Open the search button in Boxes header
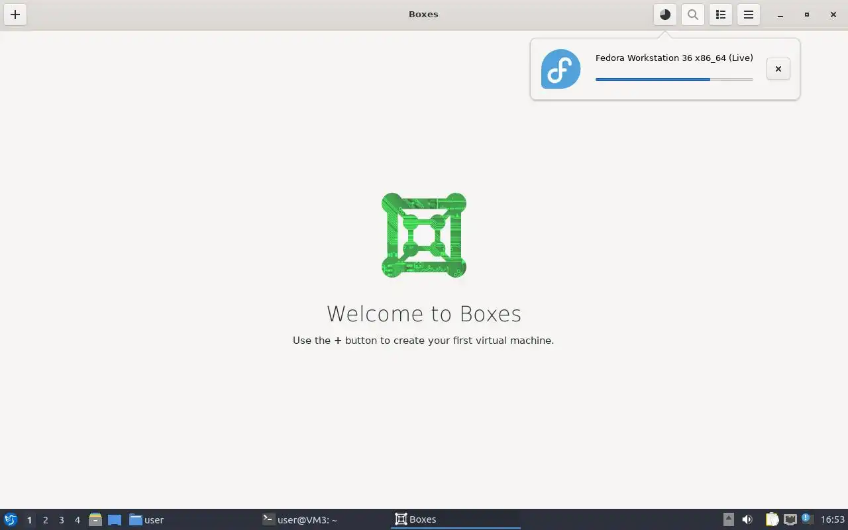The image size is (848, 530). coord(693,15)
